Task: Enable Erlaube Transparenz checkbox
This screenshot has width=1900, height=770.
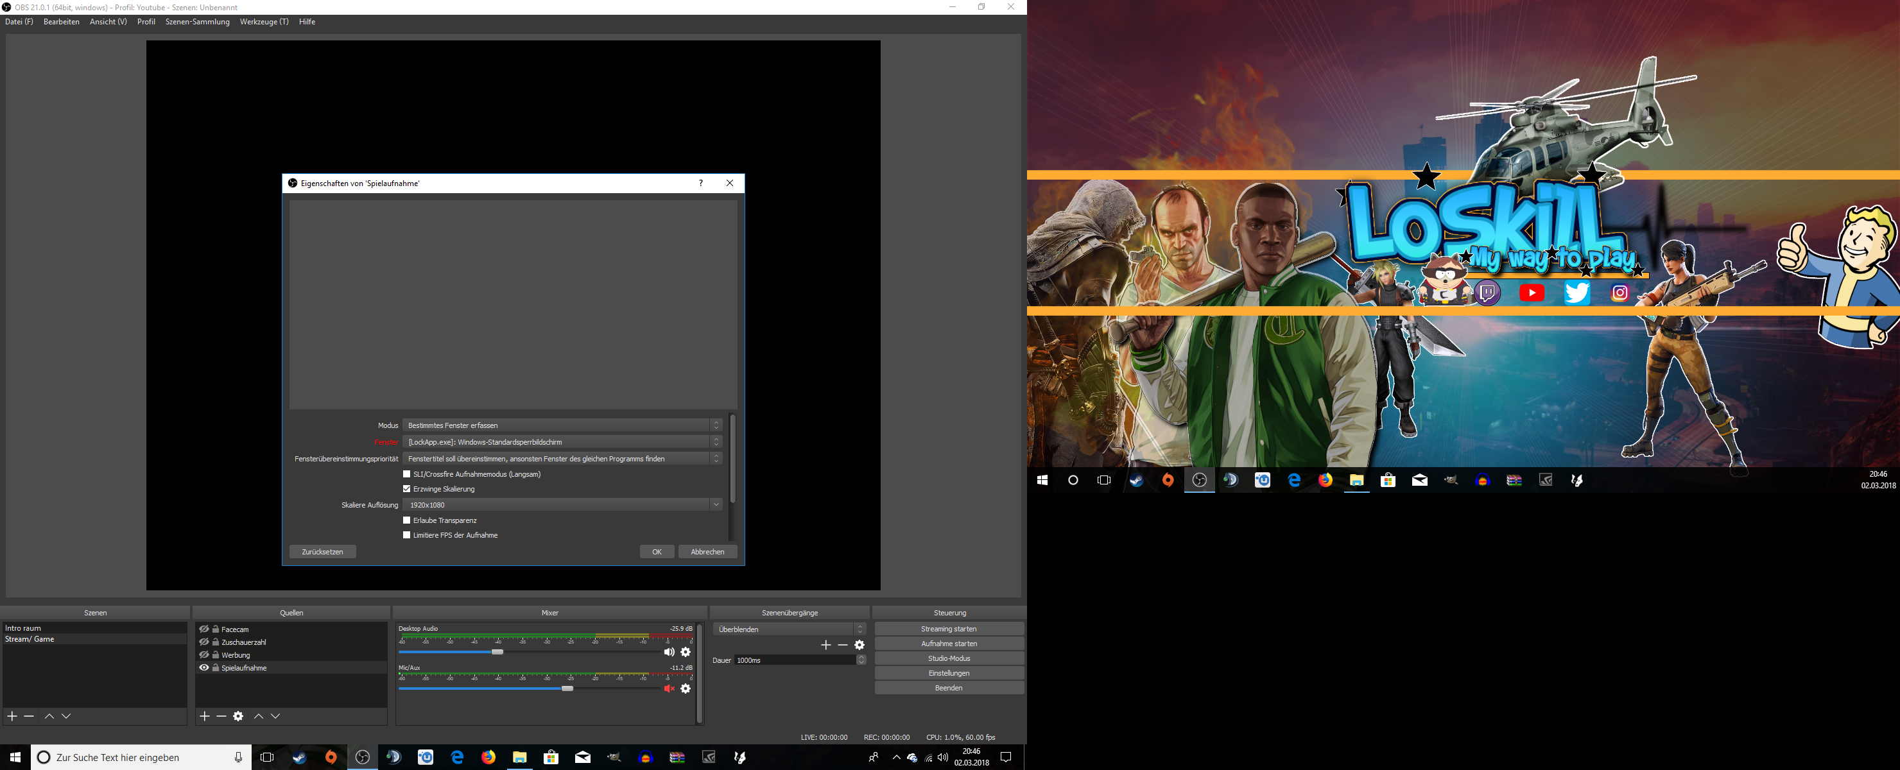Action: tap(406, 520)
